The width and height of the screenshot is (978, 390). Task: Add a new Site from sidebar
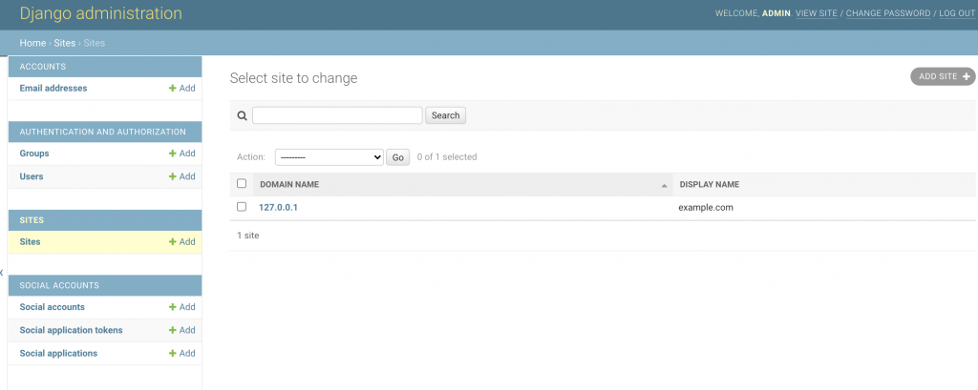(x=182, y=242)
